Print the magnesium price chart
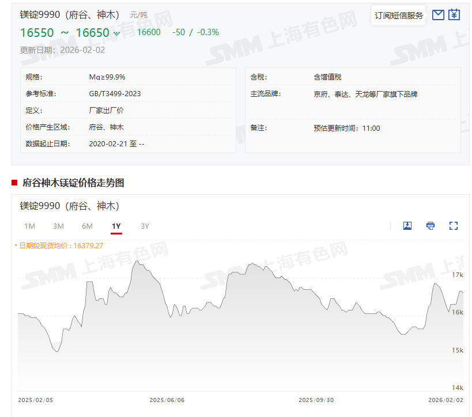472x417 pixels. tap(431, 226)
